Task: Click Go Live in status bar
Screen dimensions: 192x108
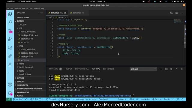Action: coord(157,99)
